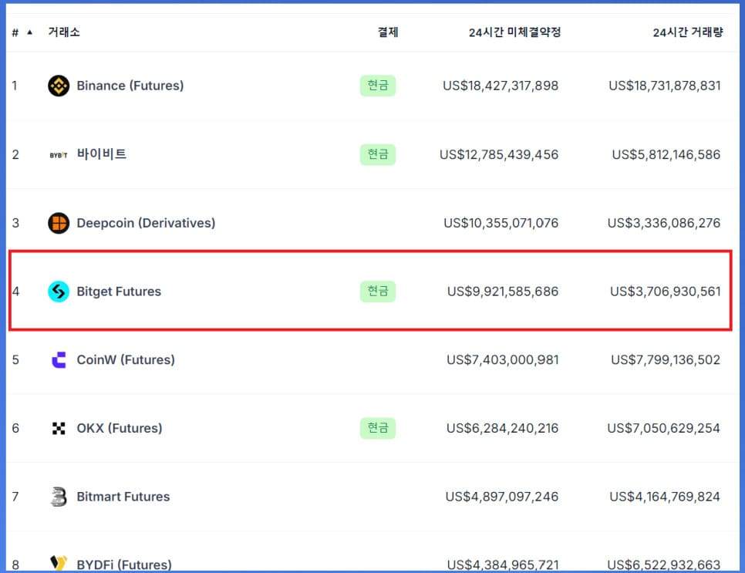Open the Binance (Futures) exchange link
The image size is (745, 573).
(x=130, y=86)
